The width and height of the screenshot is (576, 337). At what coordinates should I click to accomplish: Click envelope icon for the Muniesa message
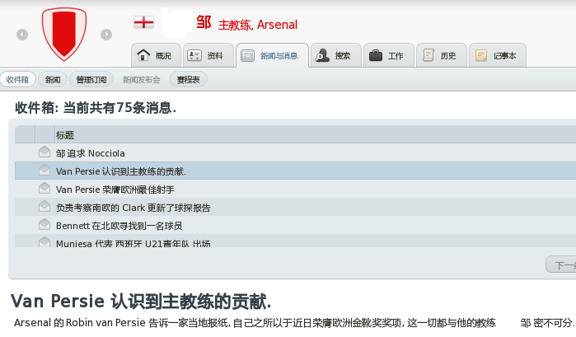(44, 241)
